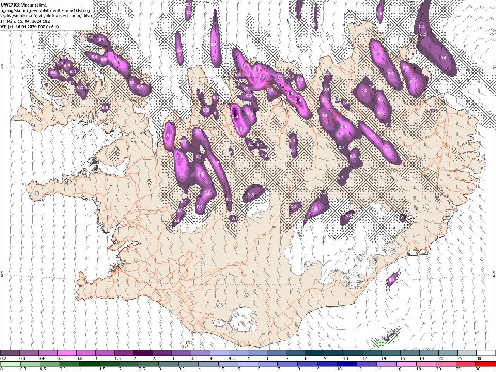The image size is (496, 372).
Task: Click the 'rigning/skúrir' legend description line
Action: pos(46,10)
